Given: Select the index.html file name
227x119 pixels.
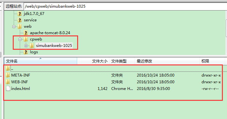Looking at the screenshot, I should click(20, 88).
